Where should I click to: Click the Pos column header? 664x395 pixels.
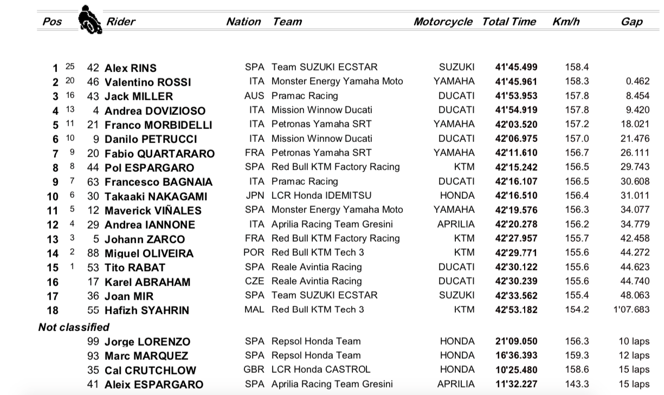coord(52,22)
